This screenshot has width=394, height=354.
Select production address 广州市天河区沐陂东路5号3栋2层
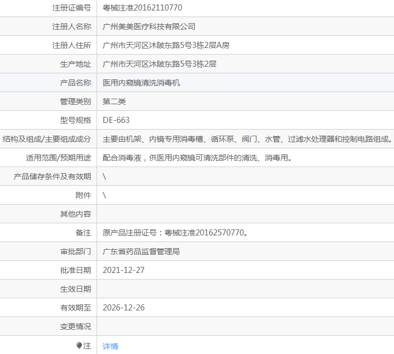pyautogui.click(x=159, y=64)
